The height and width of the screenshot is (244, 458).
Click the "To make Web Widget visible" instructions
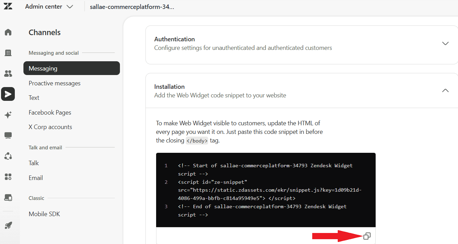(240, 132)
